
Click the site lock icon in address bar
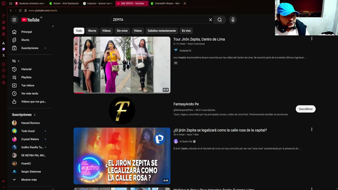click(26, 11)
